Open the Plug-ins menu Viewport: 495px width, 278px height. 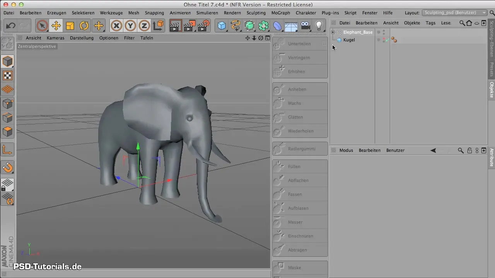click(x=331, y=13)
